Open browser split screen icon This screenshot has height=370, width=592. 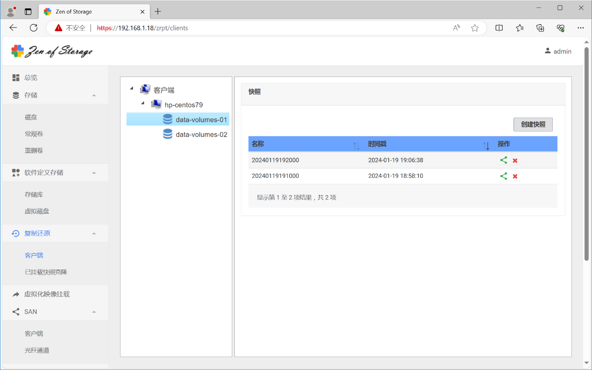[x=499, y=28]
